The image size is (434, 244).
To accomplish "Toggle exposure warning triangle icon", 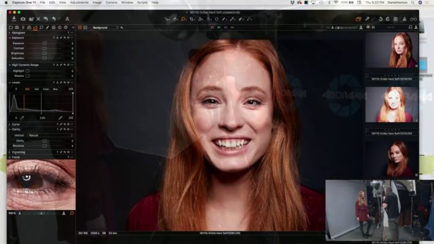I will coord(405,19).
